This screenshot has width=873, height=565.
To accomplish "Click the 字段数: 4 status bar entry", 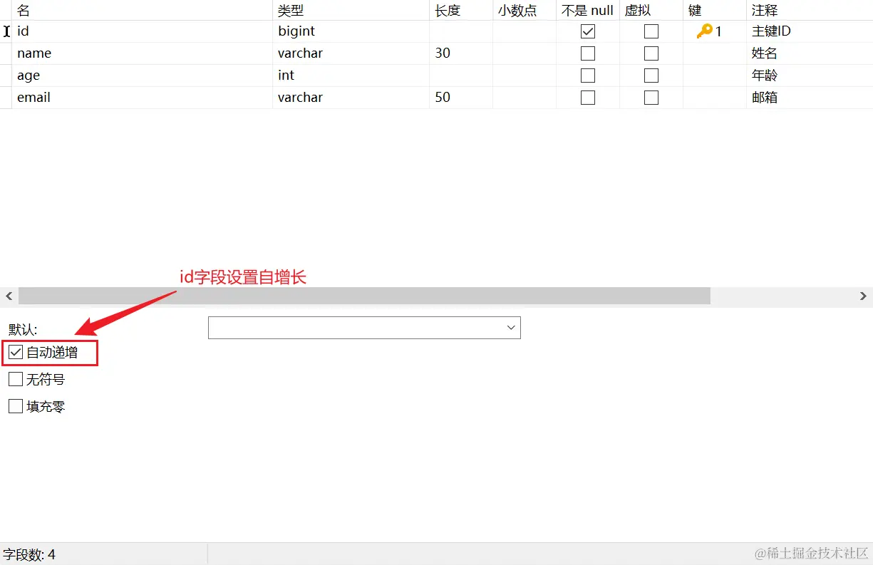I will [x=29, y=554].
